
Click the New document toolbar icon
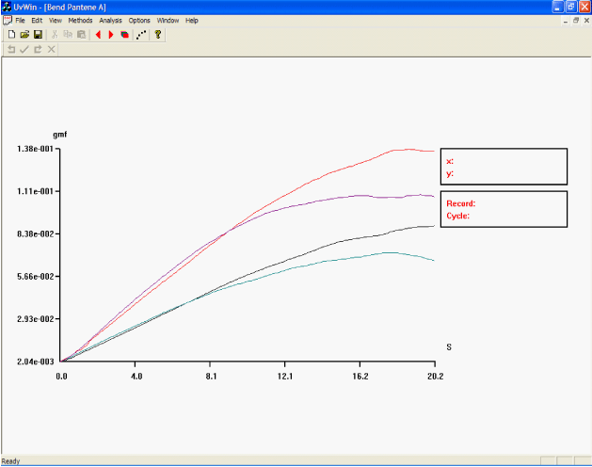[x=11, y=34]
